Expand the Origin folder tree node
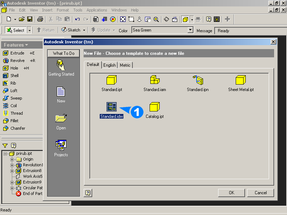287x215 pixels. 12,159
